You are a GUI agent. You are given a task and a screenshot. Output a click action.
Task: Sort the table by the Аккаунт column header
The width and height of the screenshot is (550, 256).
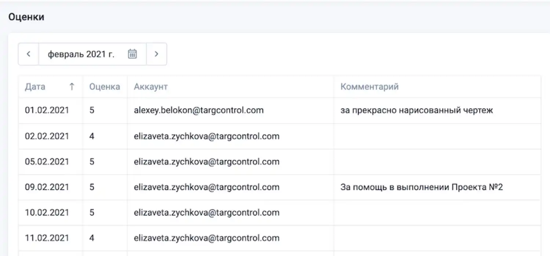150,87
